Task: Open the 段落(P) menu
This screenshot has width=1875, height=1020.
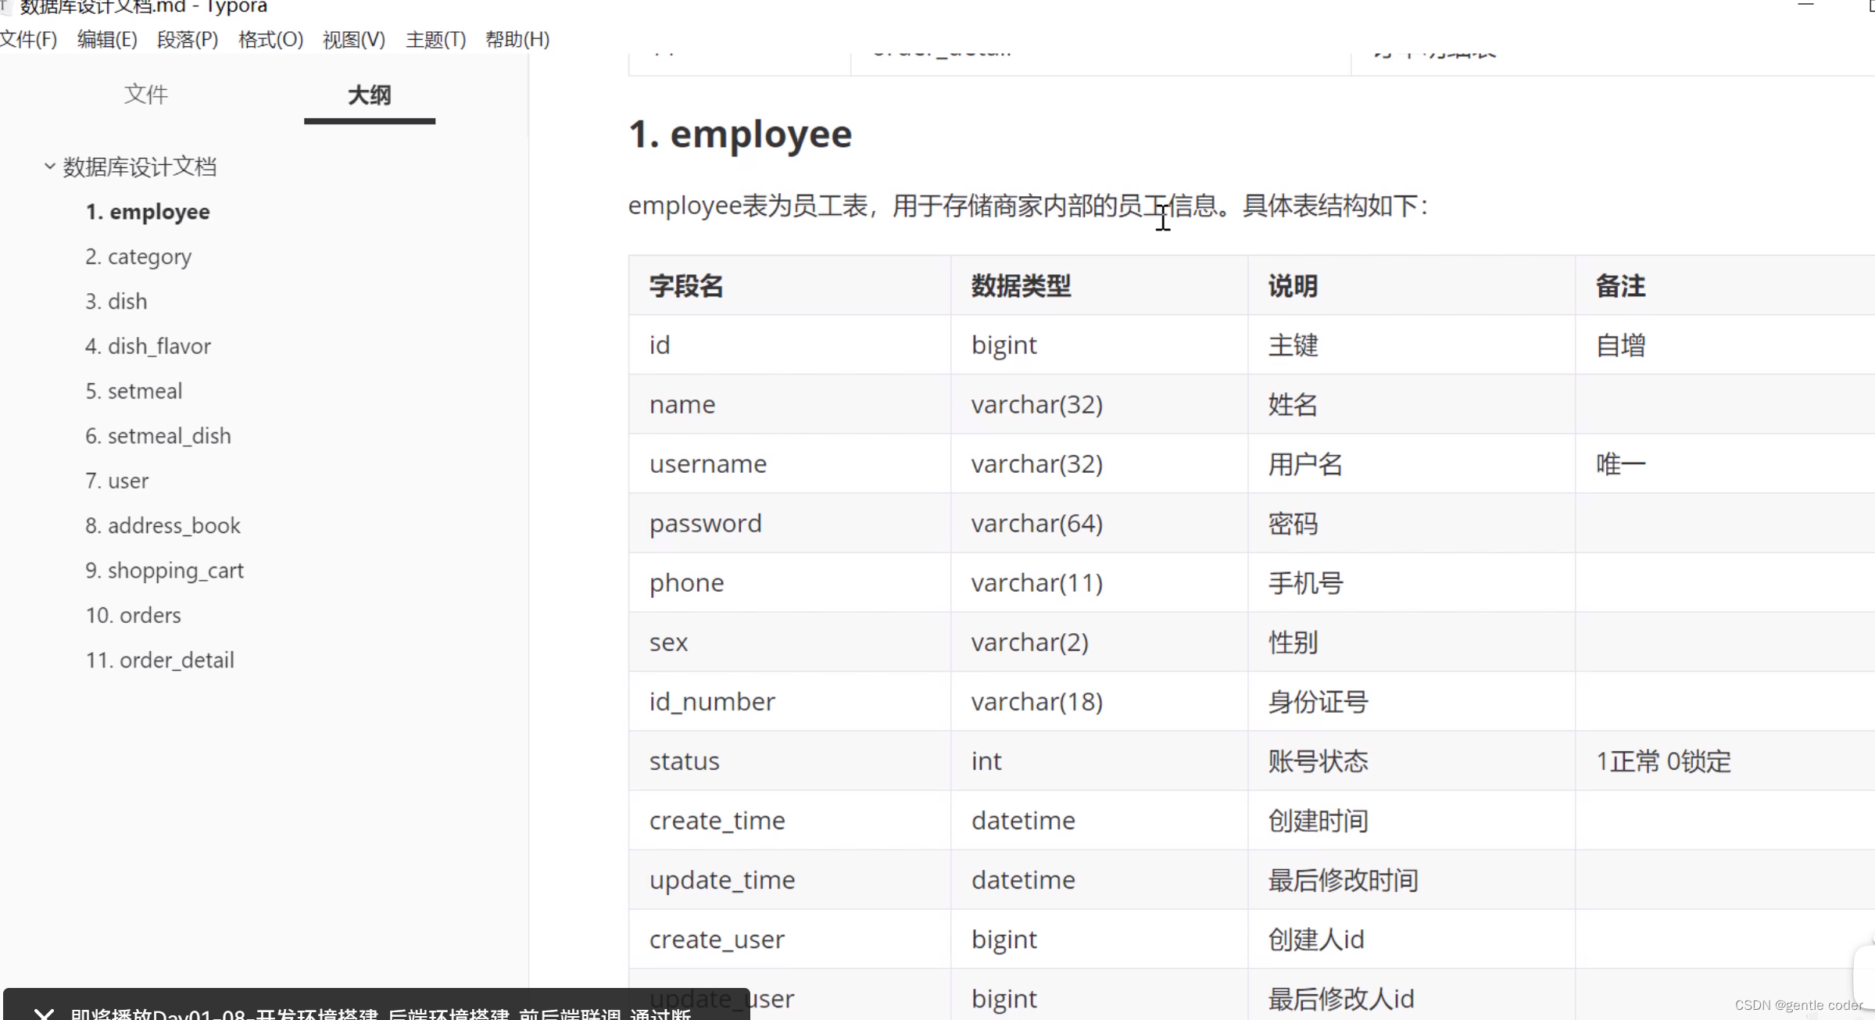Action: (188, 39)
